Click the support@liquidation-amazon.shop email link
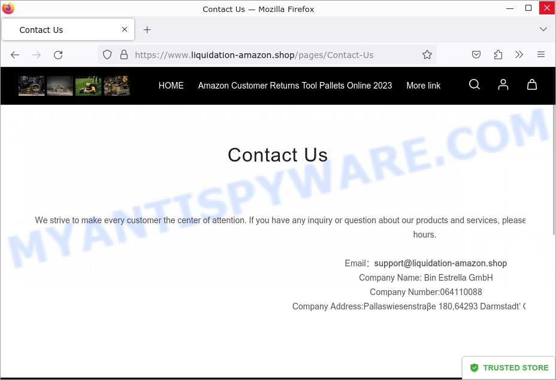This screenshot has height=380, width=556. pos(440,263)
